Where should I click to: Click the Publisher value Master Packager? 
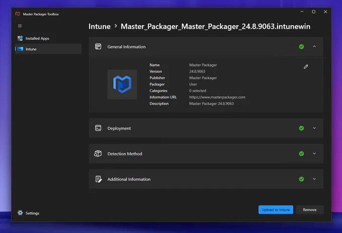click(203, 78)
